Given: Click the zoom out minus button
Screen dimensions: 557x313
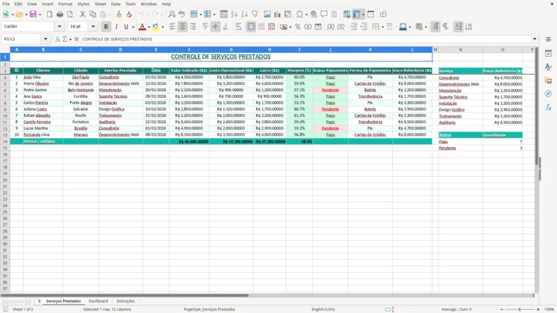Looking at the screenshot, I should coord(502,309).
